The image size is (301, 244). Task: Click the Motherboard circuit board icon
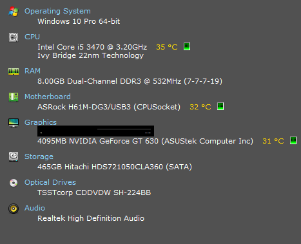tap(14, 97)
